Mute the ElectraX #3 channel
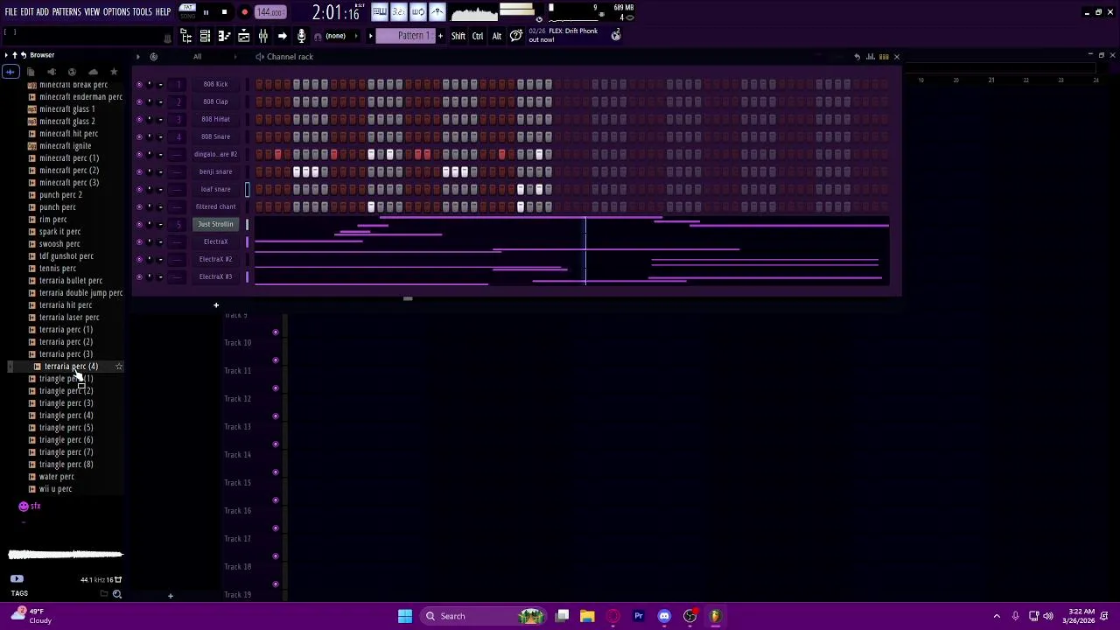 (x=139, y=276)
